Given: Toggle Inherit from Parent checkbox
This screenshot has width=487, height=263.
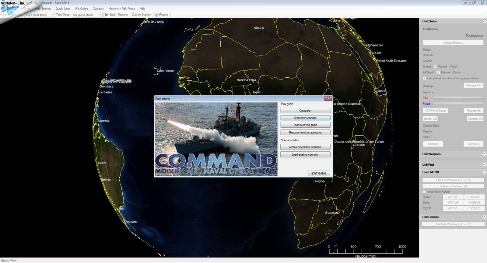Looking at the screenshot, I should coord(424,192).
